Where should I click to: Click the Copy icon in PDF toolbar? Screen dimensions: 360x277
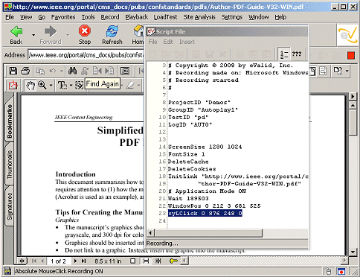[40, 71]
